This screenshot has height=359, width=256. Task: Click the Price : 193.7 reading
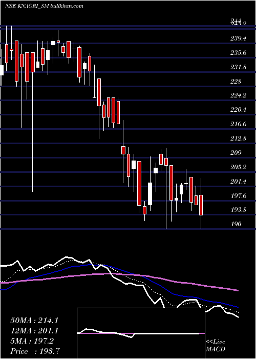click(36, 351)
